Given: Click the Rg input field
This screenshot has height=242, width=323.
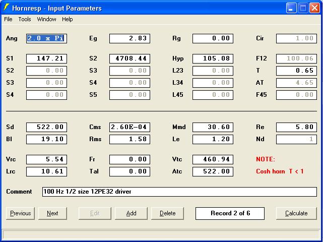Looking at the screenshot, I should pos(213,38).
